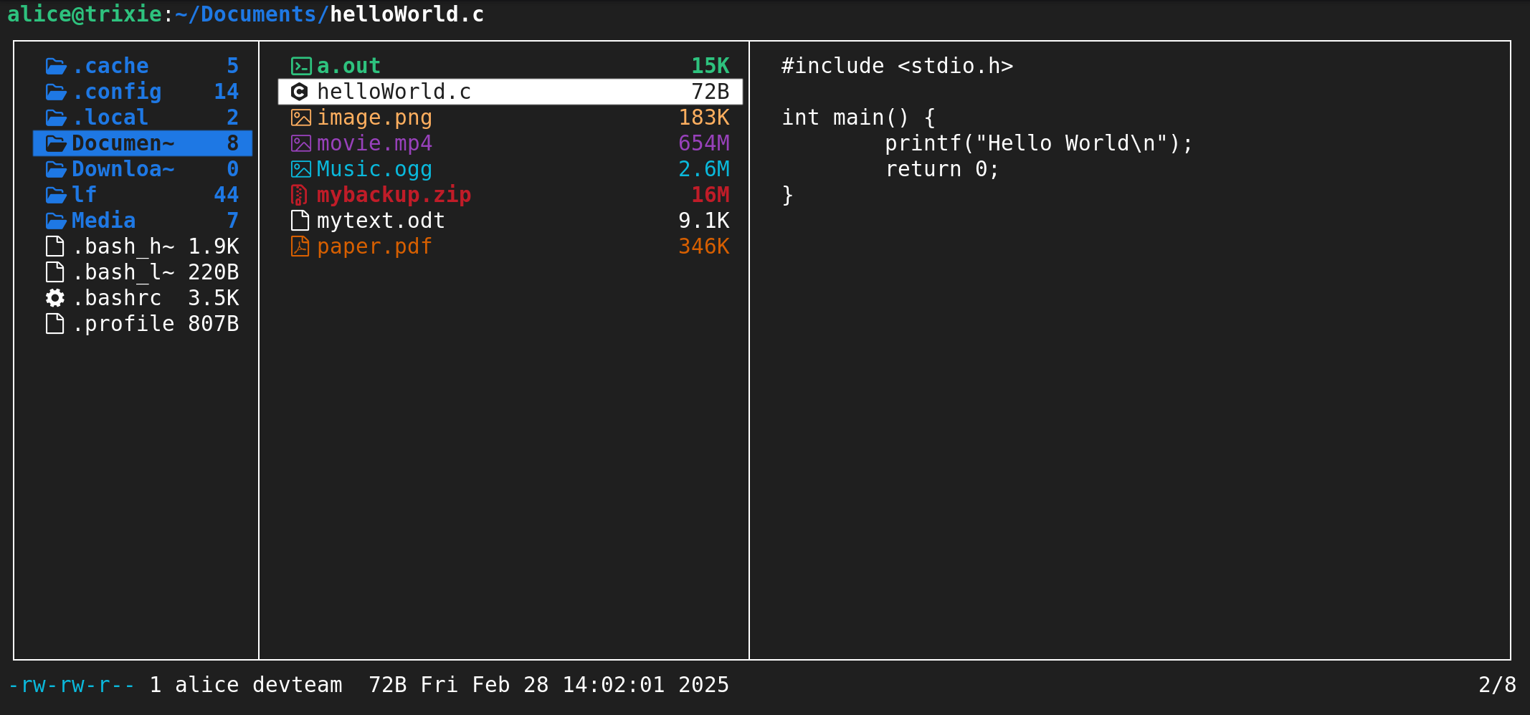
Task: Click the document icon beside mytext.odt
Action: [299, 220]
